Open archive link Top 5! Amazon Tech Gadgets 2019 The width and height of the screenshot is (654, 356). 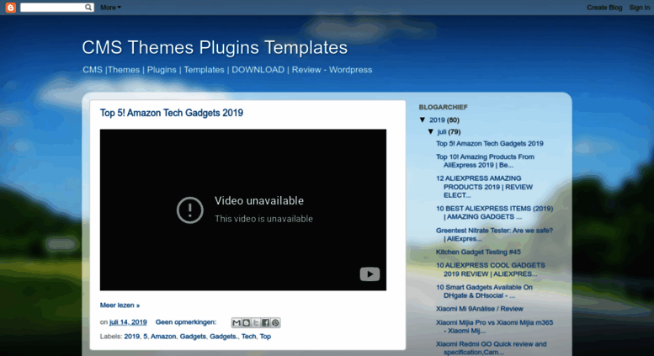click(490, 143)
